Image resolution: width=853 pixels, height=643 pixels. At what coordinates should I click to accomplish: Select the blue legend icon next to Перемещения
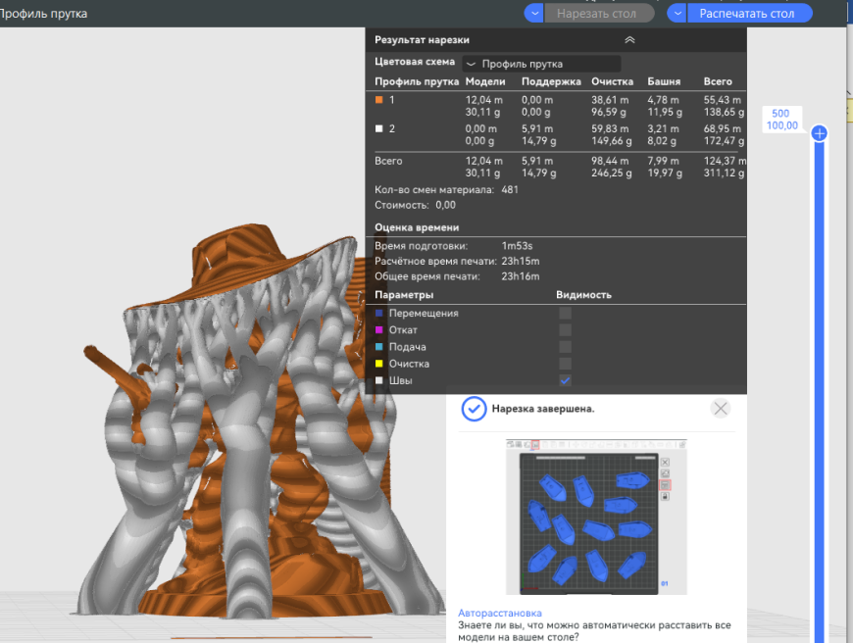coord(377,313)
